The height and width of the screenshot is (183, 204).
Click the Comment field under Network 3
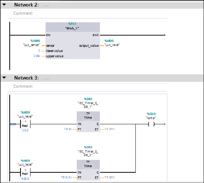point(90,86)
